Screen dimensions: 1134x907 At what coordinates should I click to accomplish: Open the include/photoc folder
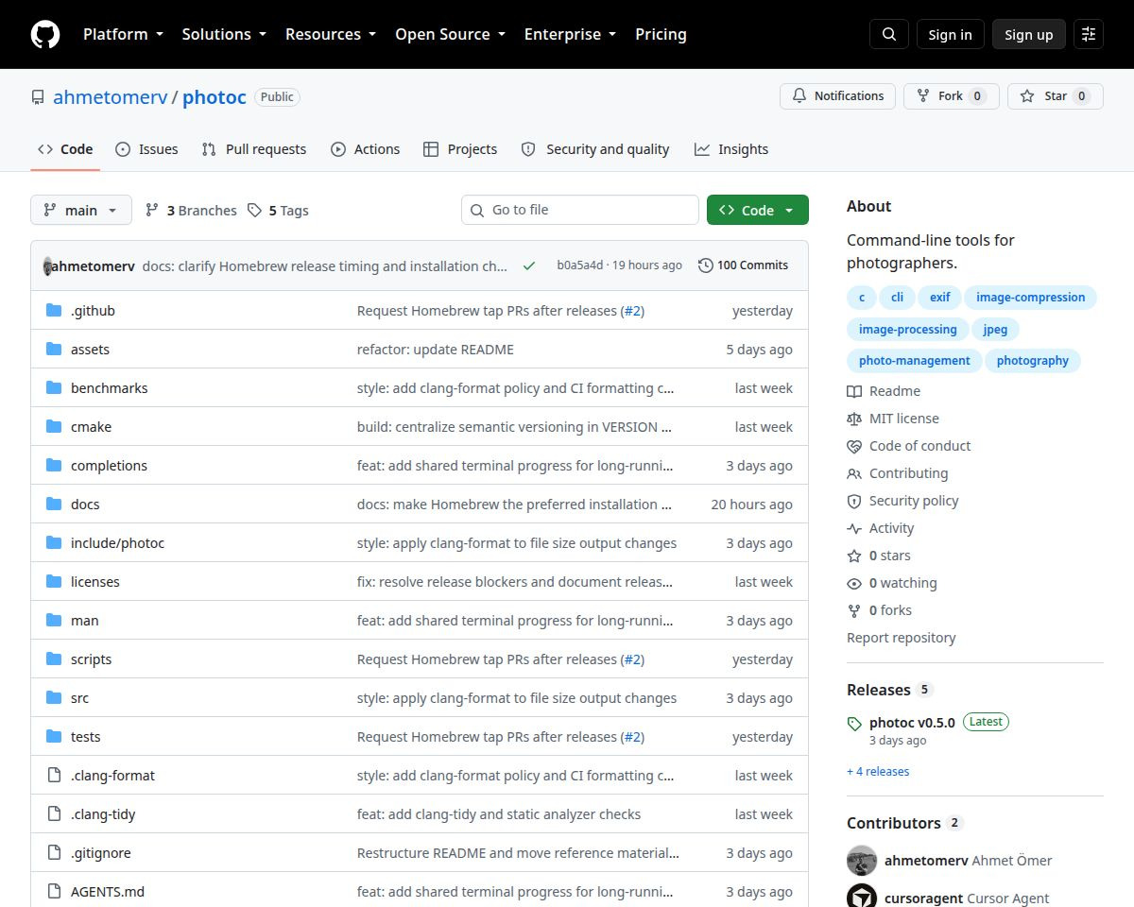click(x=117, y=543)
